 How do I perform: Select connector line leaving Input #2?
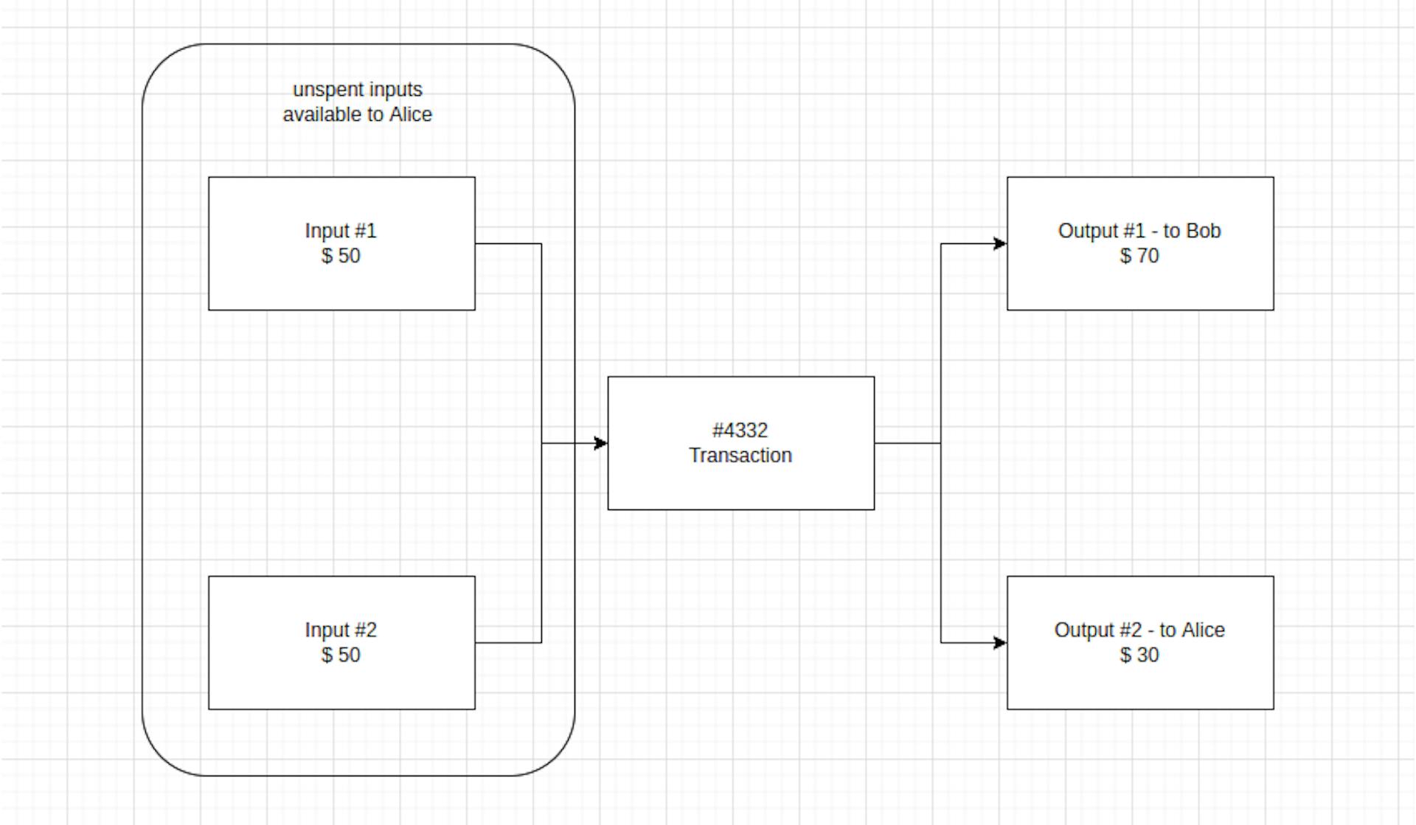507,643
